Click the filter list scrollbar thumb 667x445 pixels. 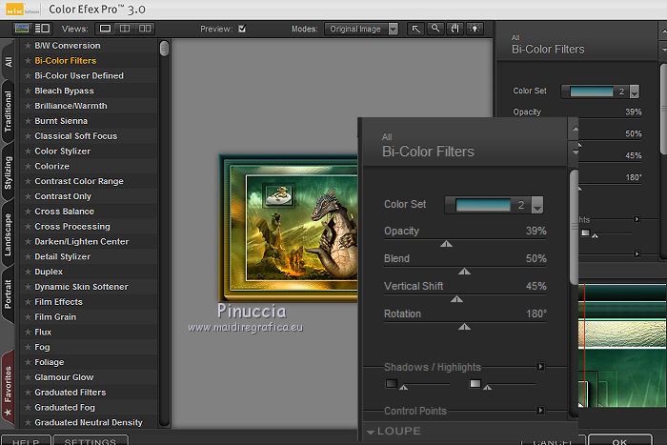(164, 49)
